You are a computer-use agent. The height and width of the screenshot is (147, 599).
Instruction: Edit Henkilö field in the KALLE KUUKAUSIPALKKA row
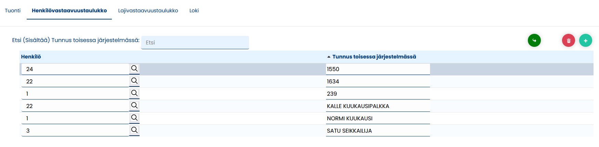point(75,106)
